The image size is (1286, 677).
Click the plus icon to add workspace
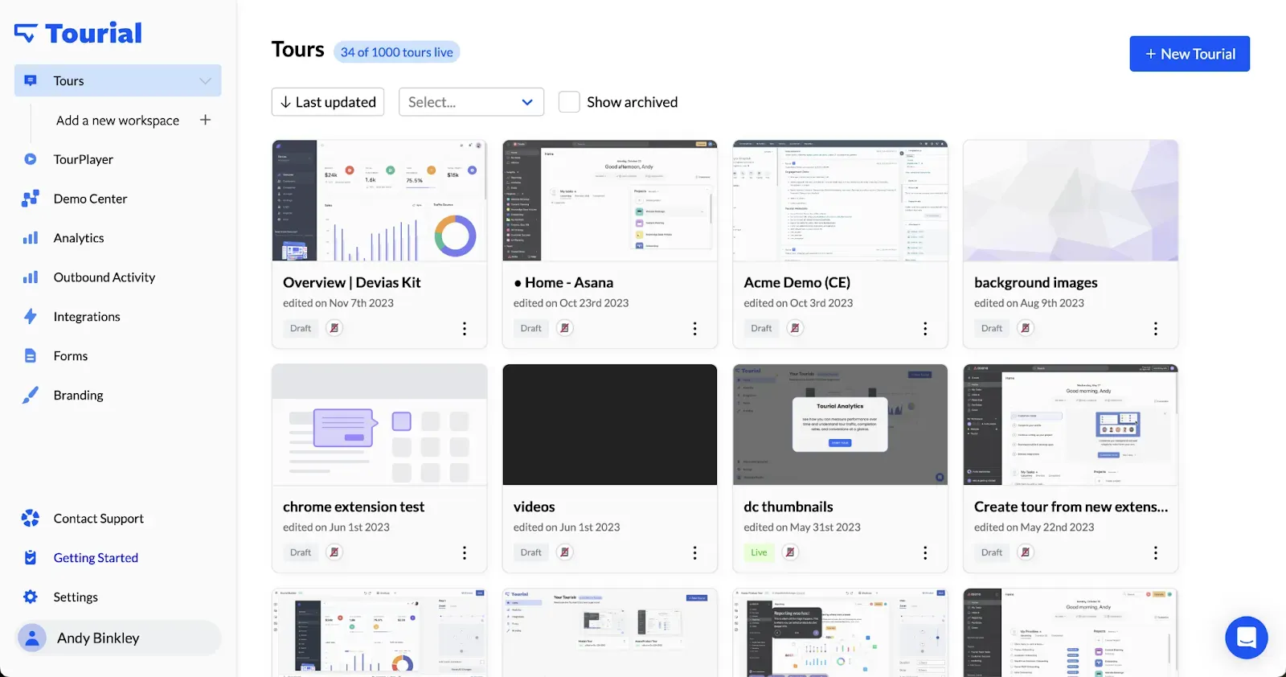205,120
